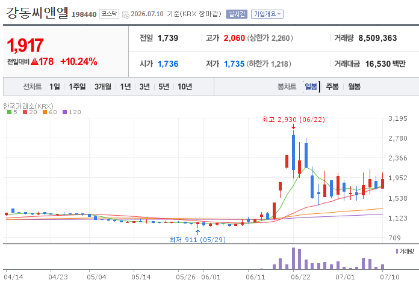Click the 1,952 price axis label
Viewport: 419px width, 286px height.
coord(397,178)
